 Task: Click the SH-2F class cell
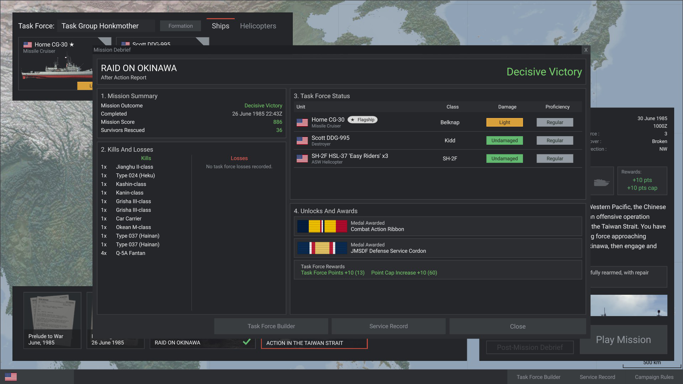click(x=450, y=159)
